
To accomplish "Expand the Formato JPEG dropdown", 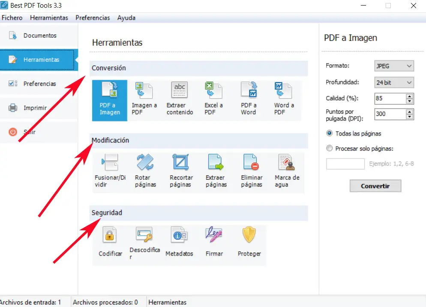I will pos(394,66).
